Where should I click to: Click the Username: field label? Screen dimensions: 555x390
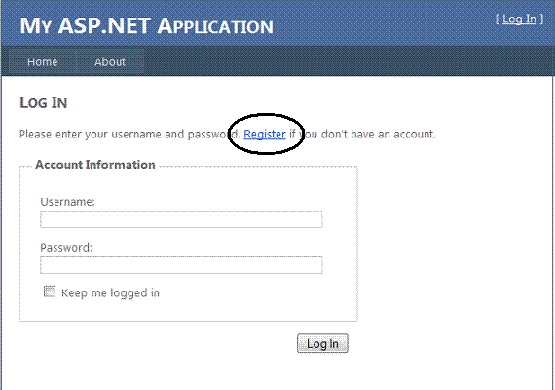coord(67,202)
